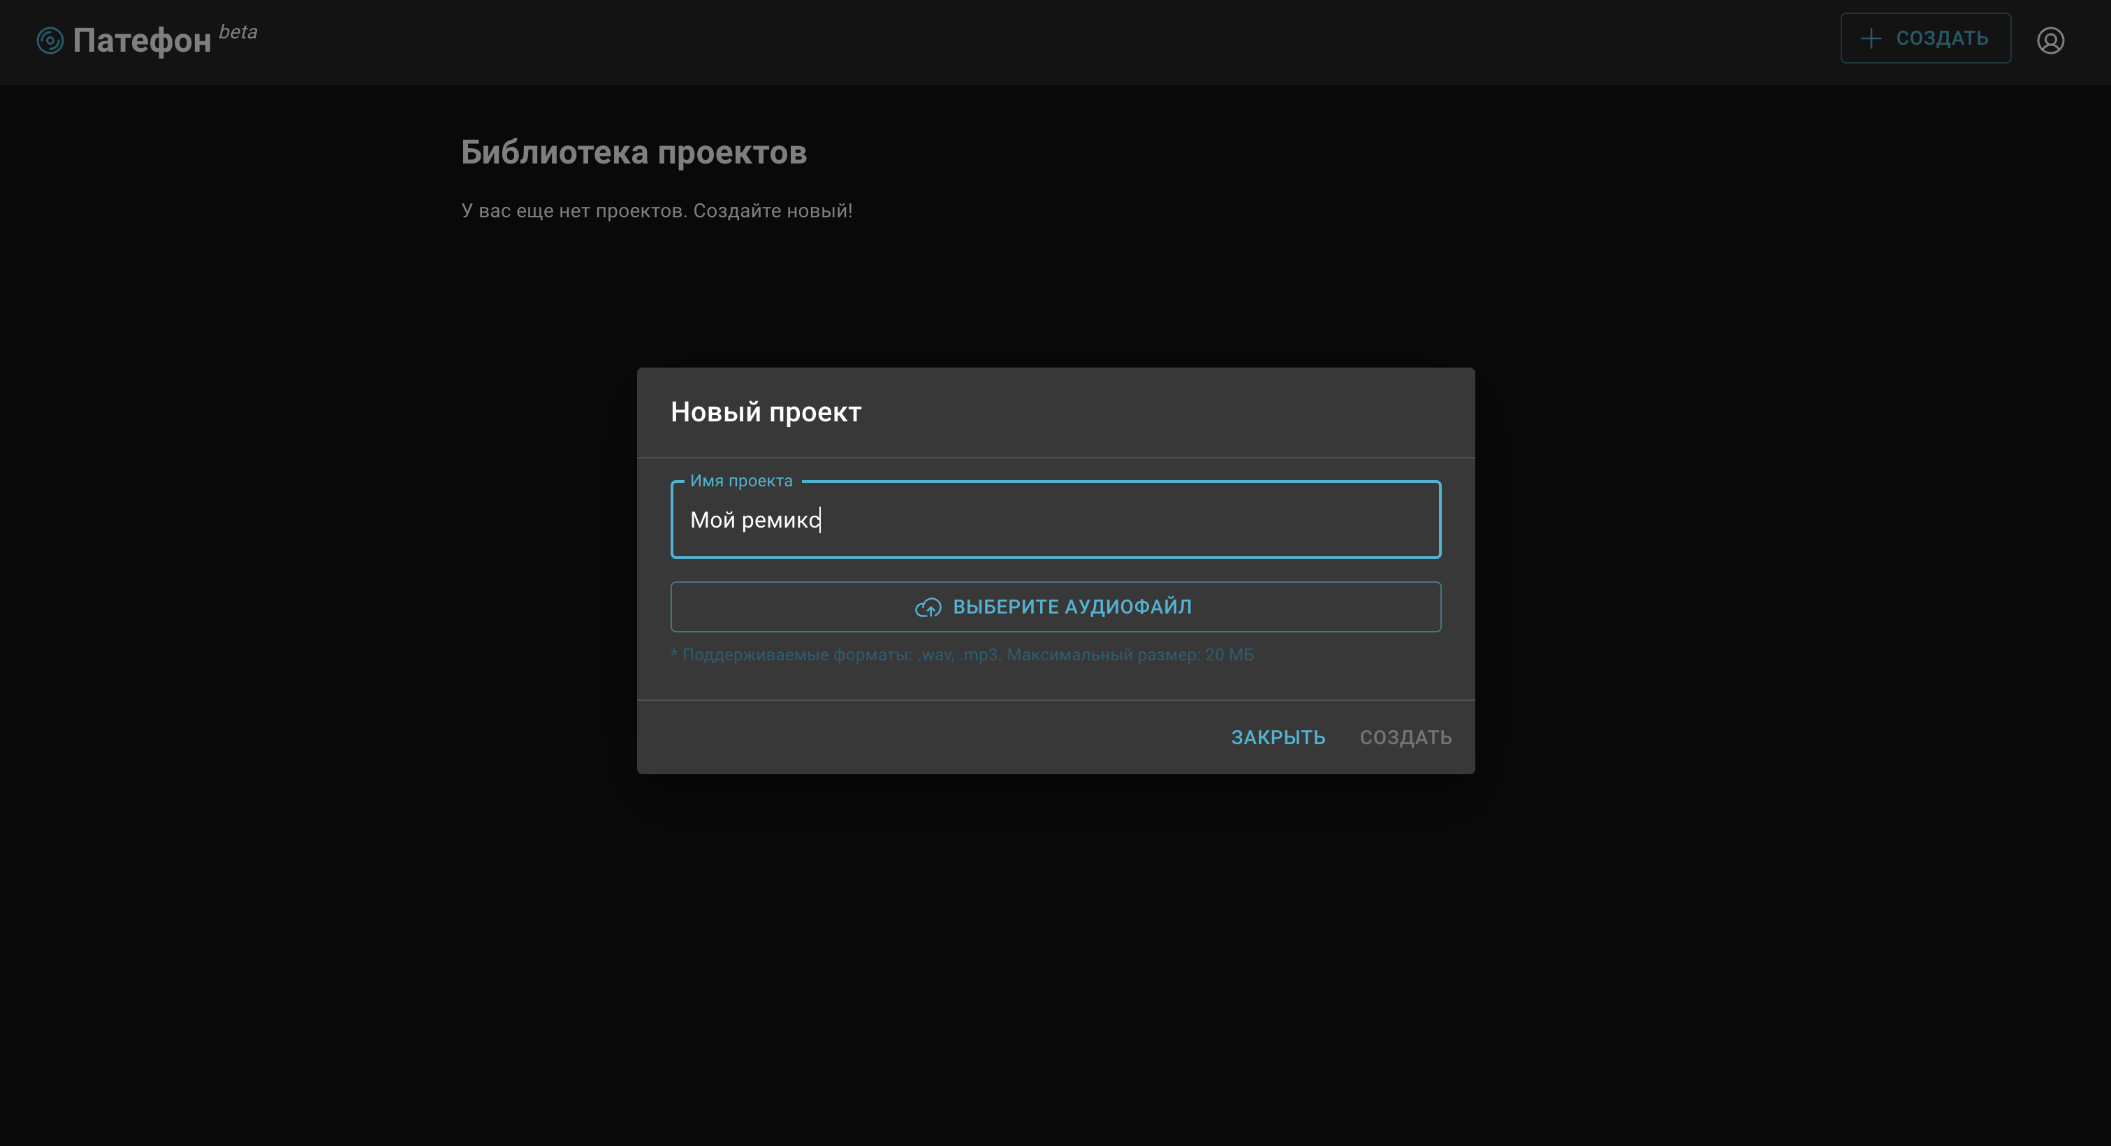This screenshot has width=2111, height=1146.
Task: Click the Патефон title text in header
Action: (142, 40)
